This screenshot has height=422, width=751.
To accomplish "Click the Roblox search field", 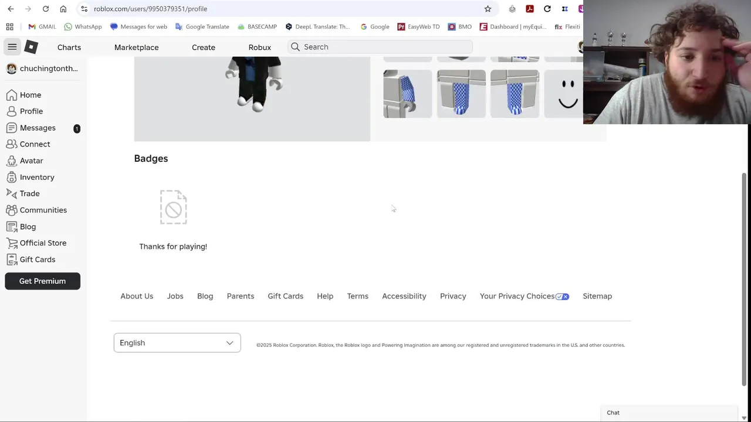I will tap(380, 47).
